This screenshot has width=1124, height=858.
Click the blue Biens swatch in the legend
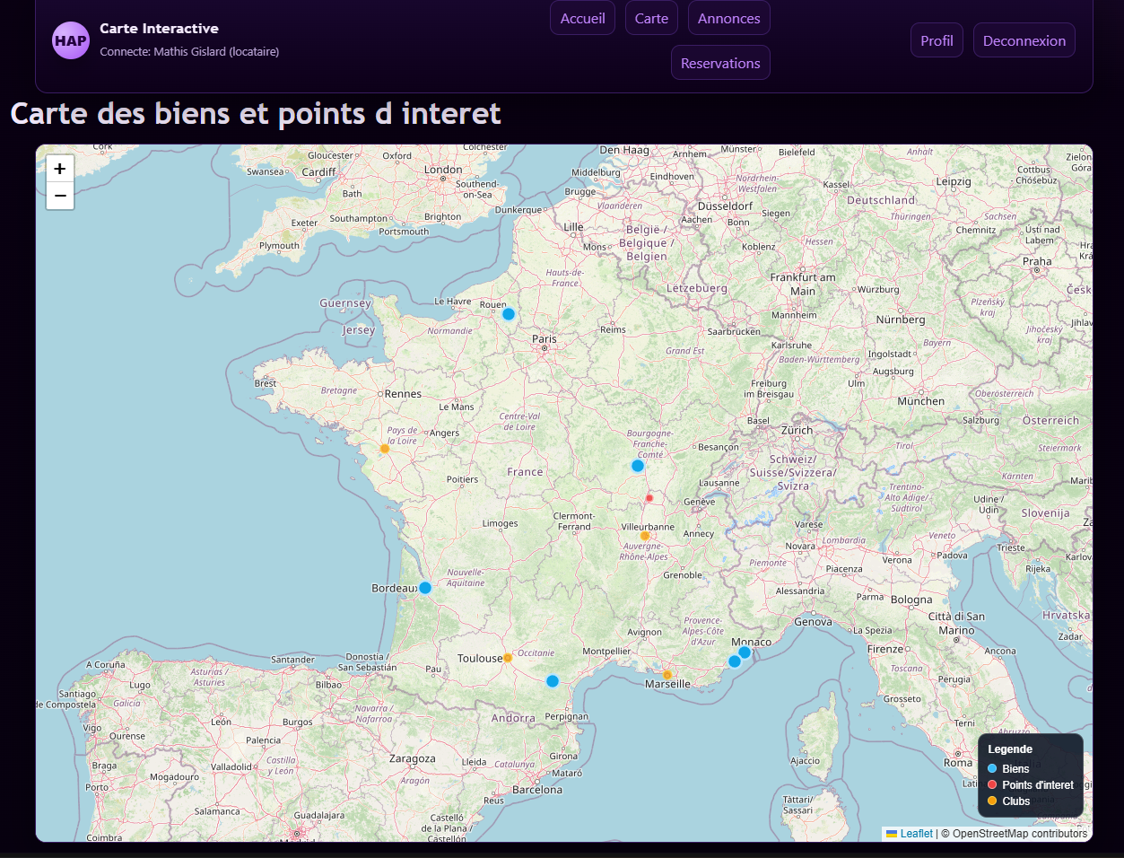click(x=992, y=769)
